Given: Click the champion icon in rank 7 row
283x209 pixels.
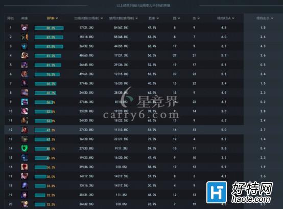Looking at the screenshot, I should tap(25, 83).
